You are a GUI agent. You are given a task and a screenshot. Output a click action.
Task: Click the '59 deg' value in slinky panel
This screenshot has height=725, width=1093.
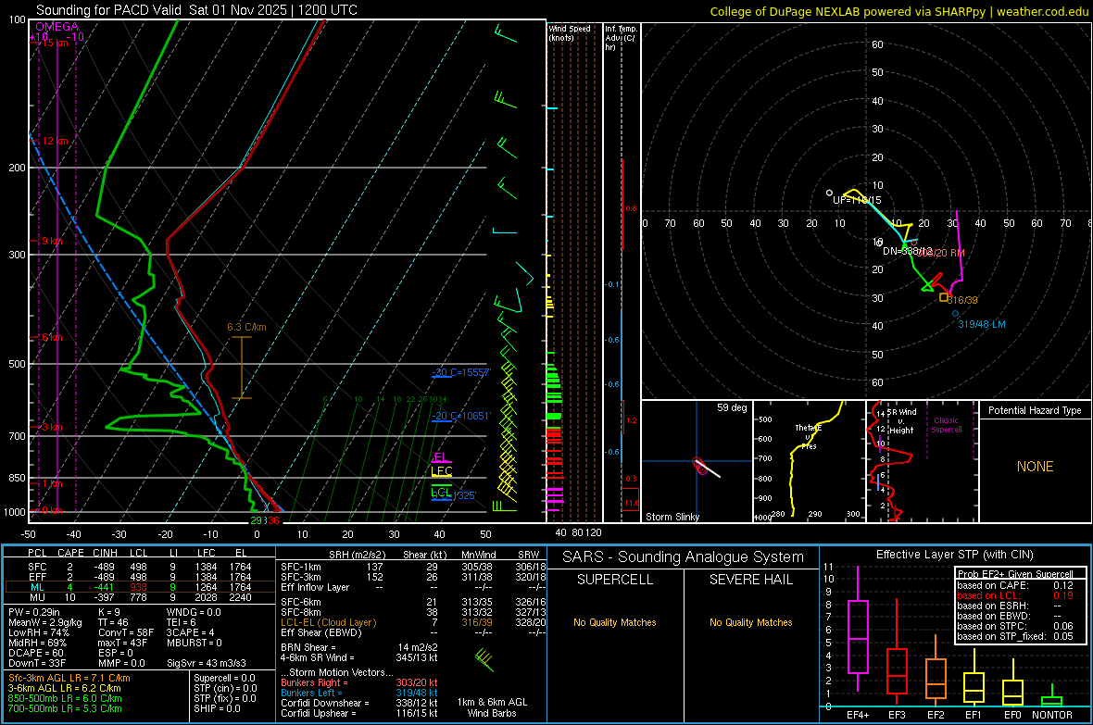[x=731, y=407]
